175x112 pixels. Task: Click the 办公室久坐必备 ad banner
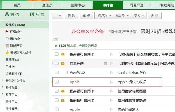pos(113,31)
